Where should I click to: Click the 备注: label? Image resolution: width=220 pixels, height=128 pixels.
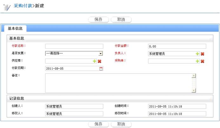coord(16,75)
